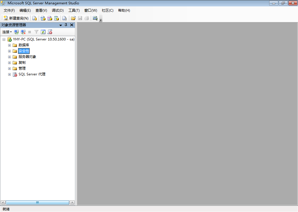This screenshot has width=298, height=212.
Task: Click the folder icon beside 管理
Action: coord(15,68)
